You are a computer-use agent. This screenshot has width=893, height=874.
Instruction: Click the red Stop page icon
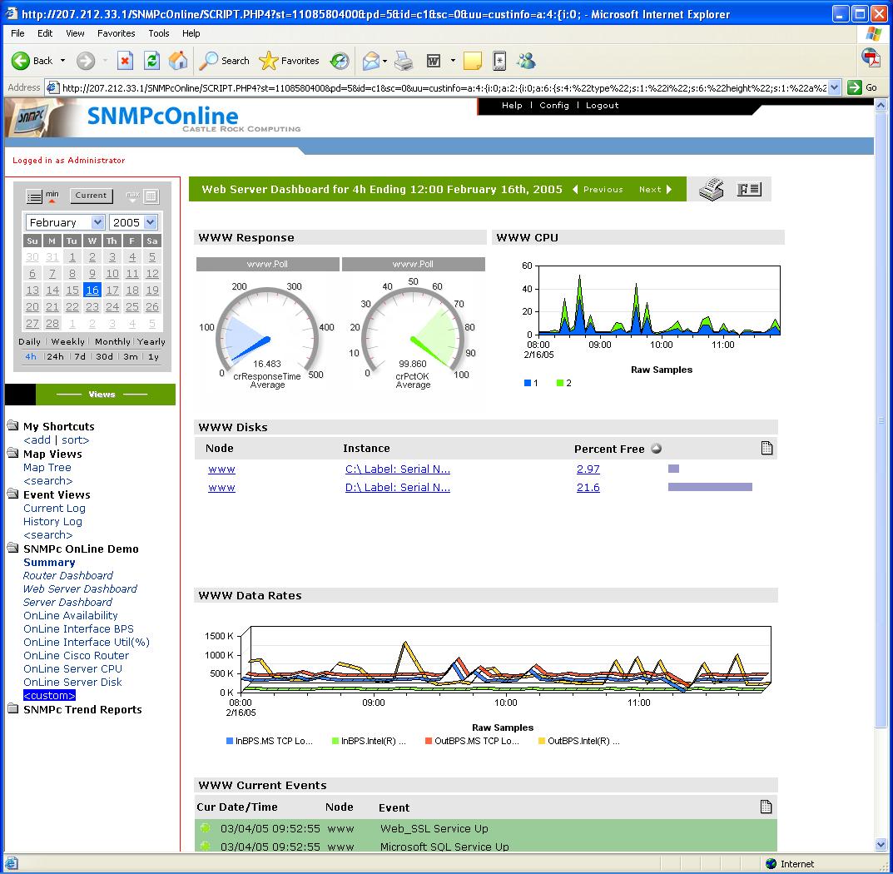125,61
